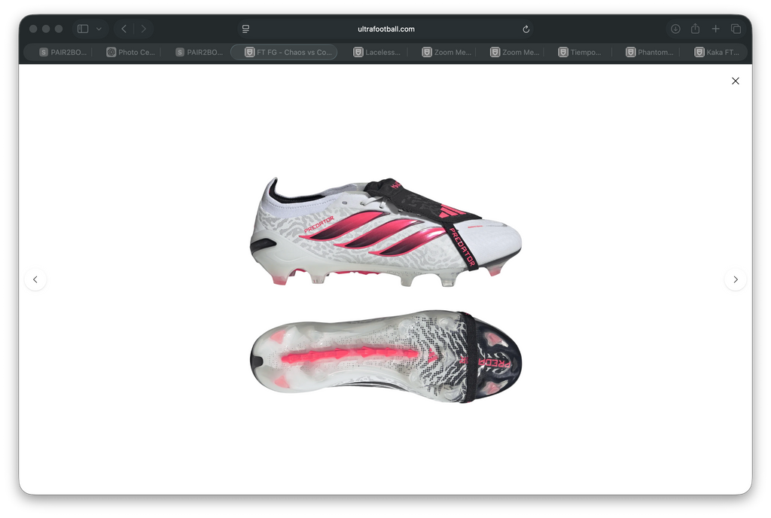Image resolution: width=771 pixels, height=518 pixels.
Task: Switch to the second Zoom Me... tab
Action: pyautogui.click(x=515, y=52)
